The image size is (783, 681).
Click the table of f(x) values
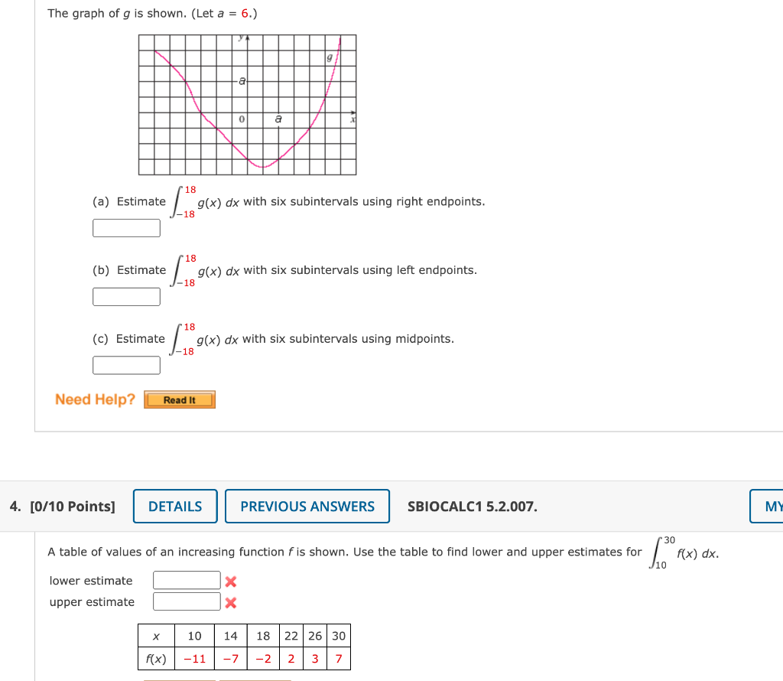pos(244,647)
